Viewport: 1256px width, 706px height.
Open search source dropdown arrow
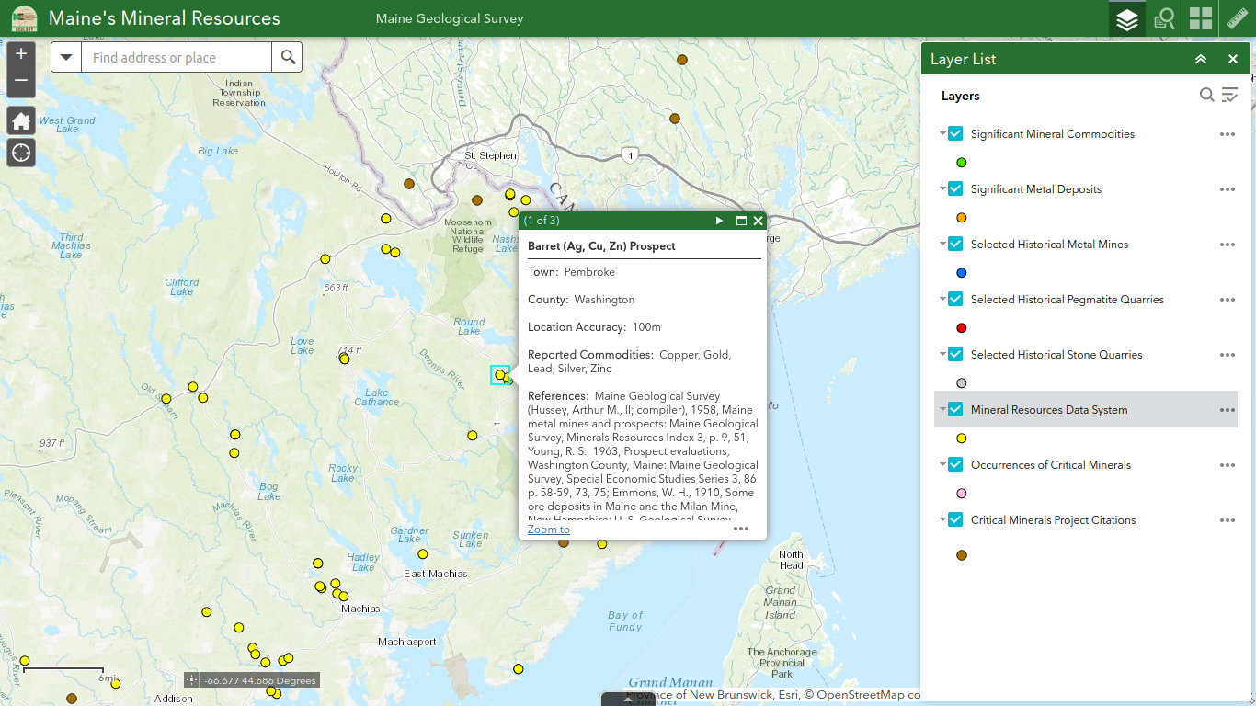pos(66,57)
